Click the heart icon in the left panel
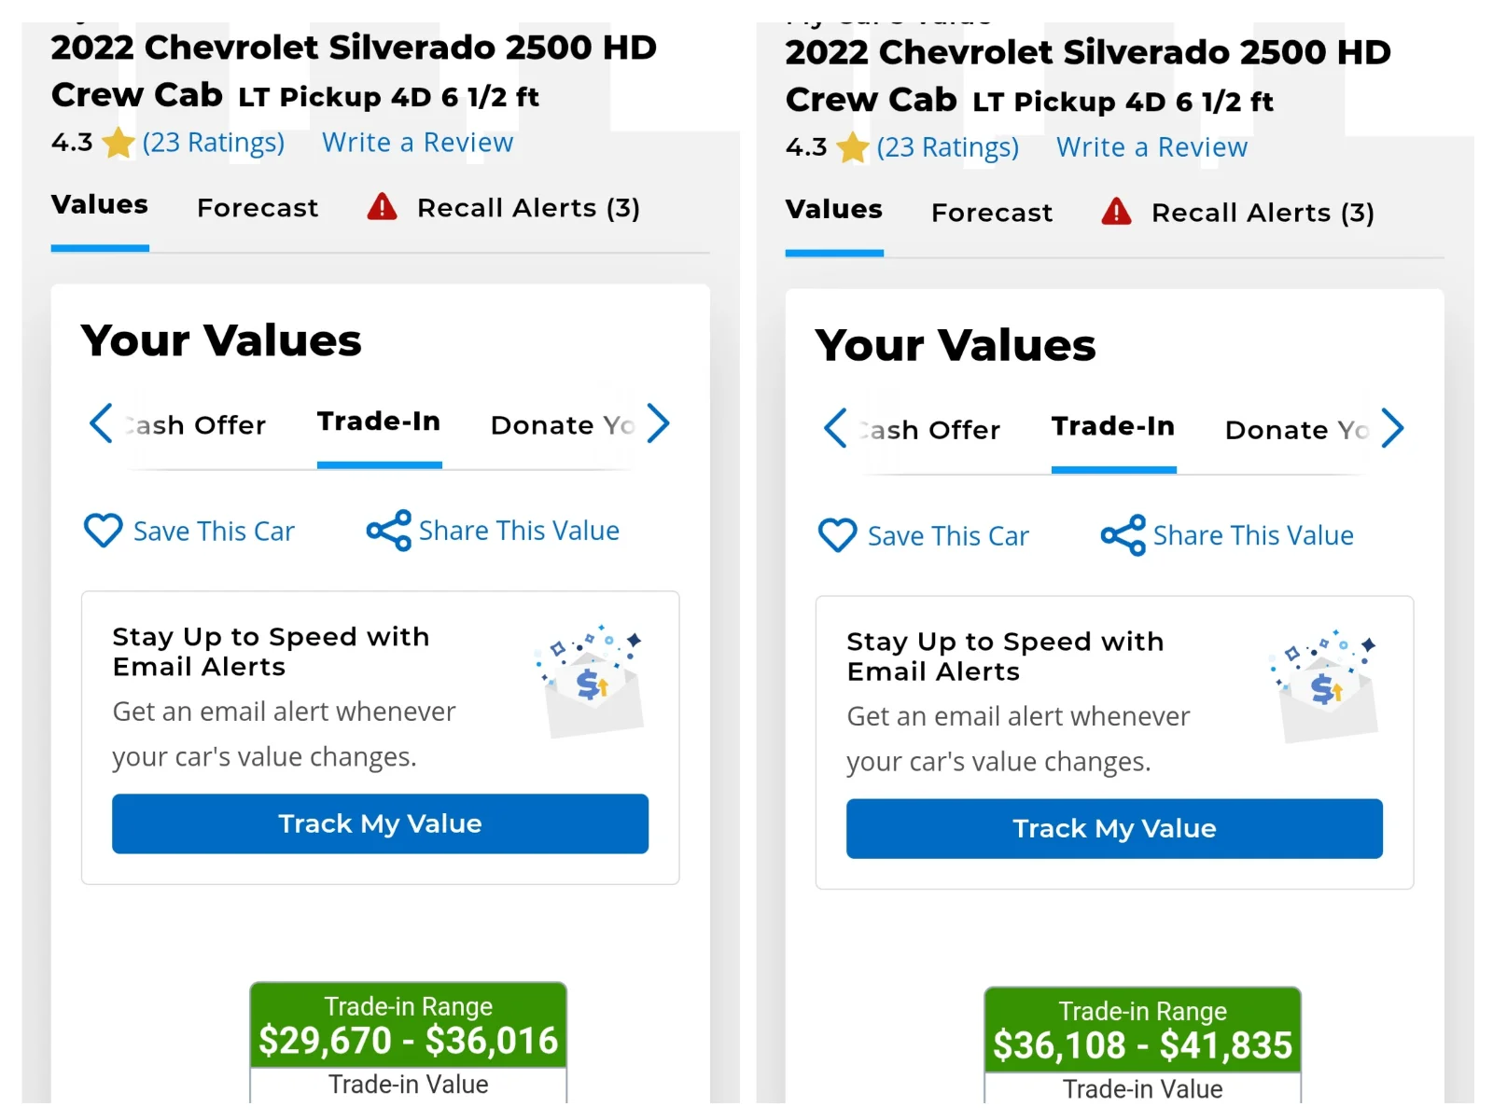The width and height of the screenshot is (1493, 1120). pos(103,531)
